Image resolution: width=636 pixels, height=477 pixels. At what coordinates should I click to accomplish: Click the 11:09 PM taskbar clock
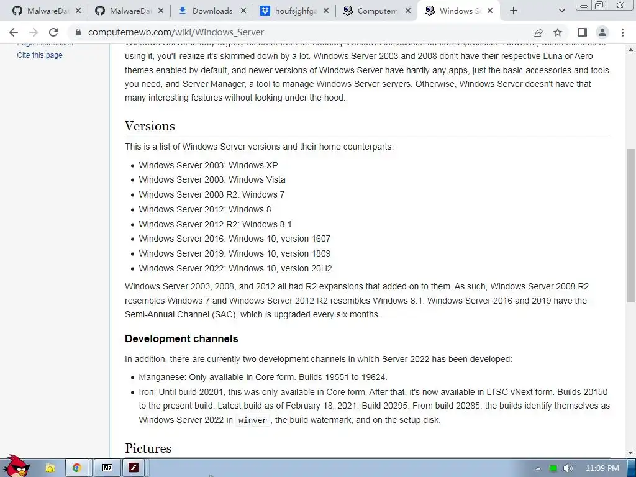click(x=602, y=468)
